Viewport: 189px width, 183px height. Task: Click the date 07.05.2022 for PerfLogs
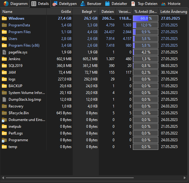click(169, 133)
